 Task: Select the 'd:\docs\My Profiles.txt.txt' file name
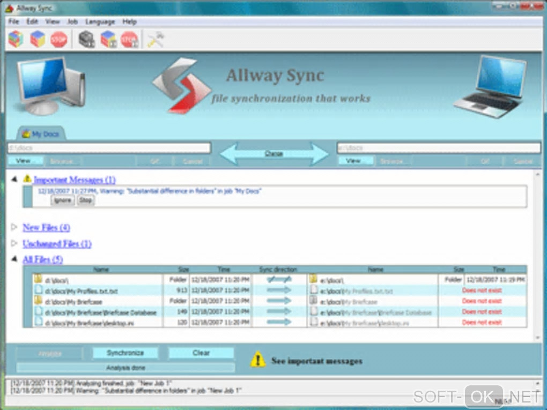82,291
